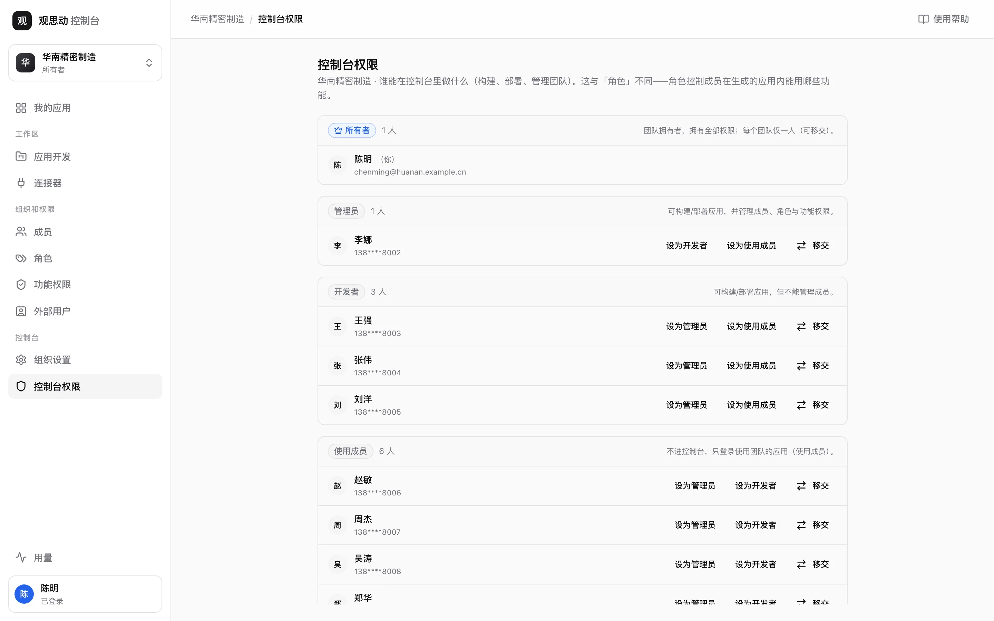This screenshot has height=621, width=994.
Task: Click 华南精密制造 breadcrumb link
Action: point(217,19)
